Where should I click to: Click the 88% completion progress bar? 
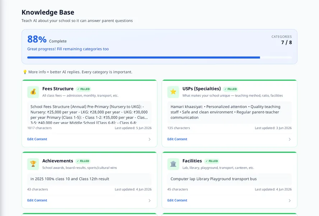pos(159,58)
